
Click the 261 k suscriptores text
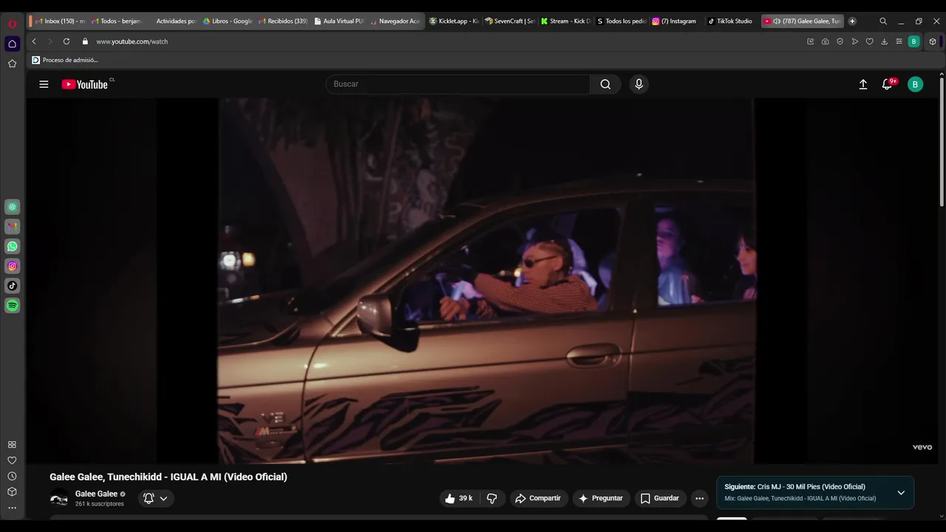(100, 504)
